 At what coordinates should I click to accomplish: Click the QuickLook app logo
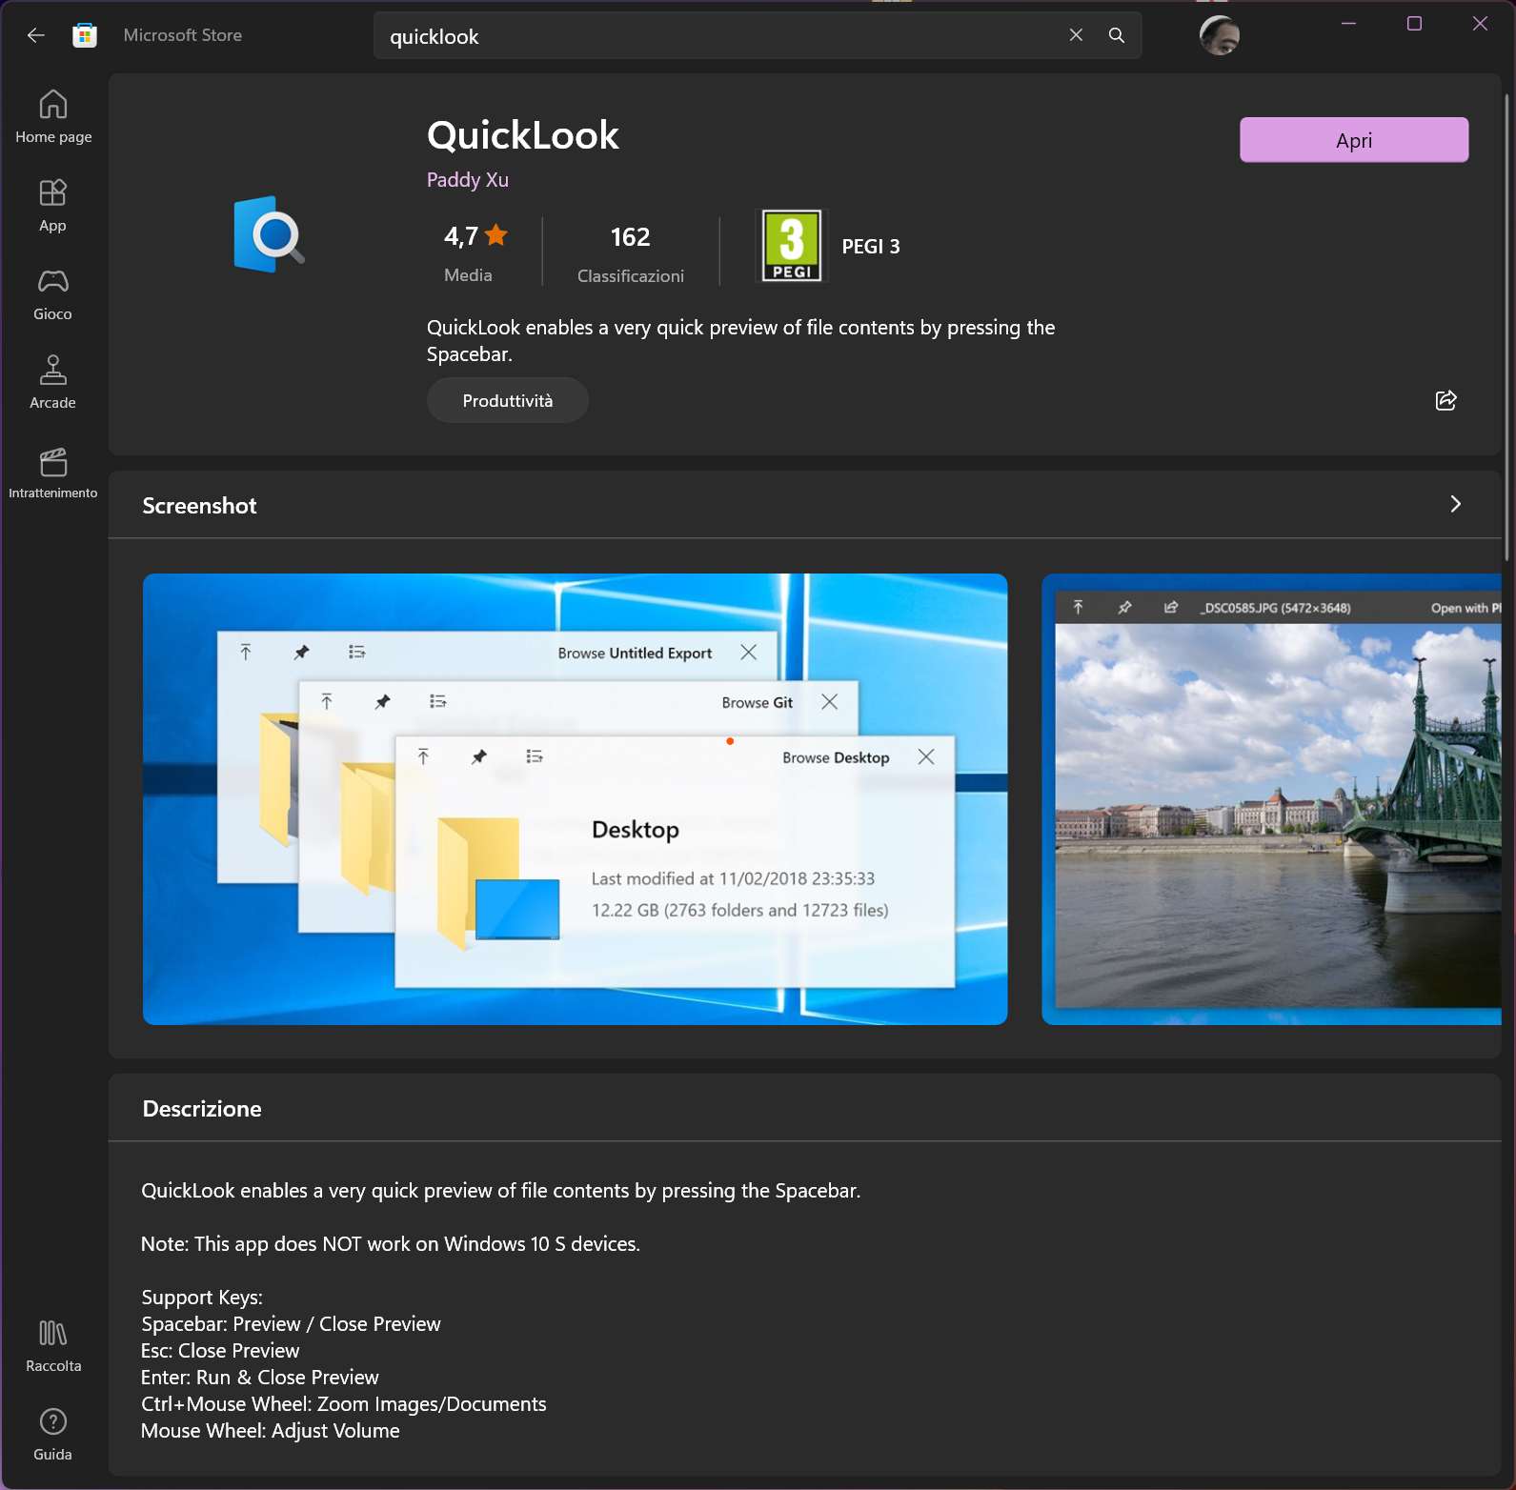pyautogui.click(x=269, y=234)
